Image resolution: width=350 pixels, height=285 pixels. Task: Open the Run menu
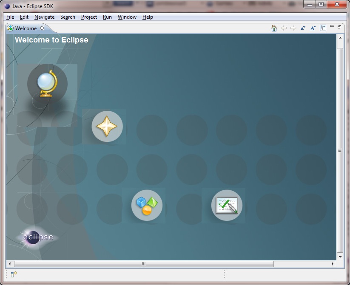pyautogui.click(x=107, y=17)
